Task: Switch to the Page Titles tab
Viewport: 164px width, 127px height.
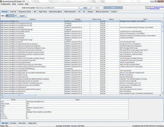Action: pos(43,12)
